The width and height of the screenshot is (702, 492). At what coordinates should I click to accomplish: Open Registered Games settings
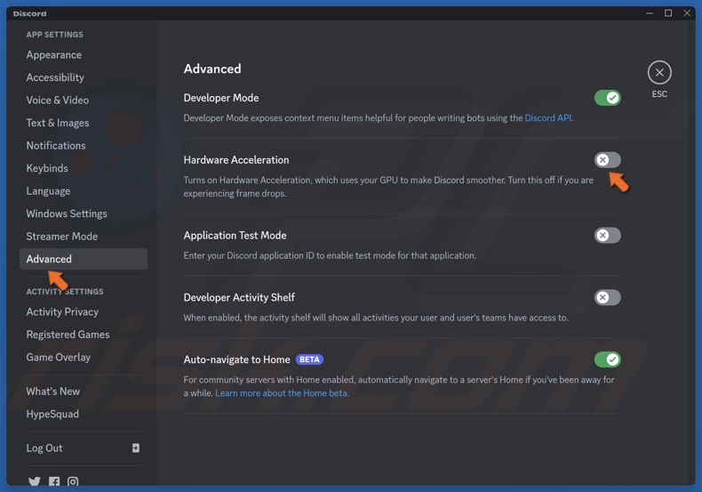tap(84, 335)
